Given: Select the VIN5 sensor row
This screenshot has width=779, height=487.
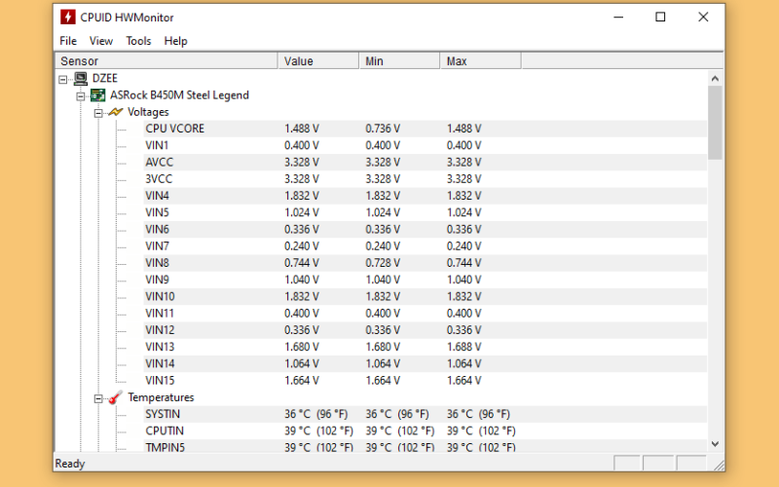Looking at the screenshot, I should (x=426, y=212).
